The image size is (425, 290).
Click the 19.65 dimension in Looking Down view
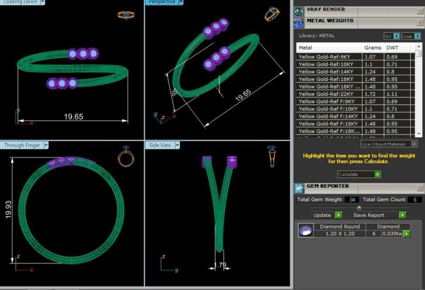pyautogui.click(x=74, y=117)
